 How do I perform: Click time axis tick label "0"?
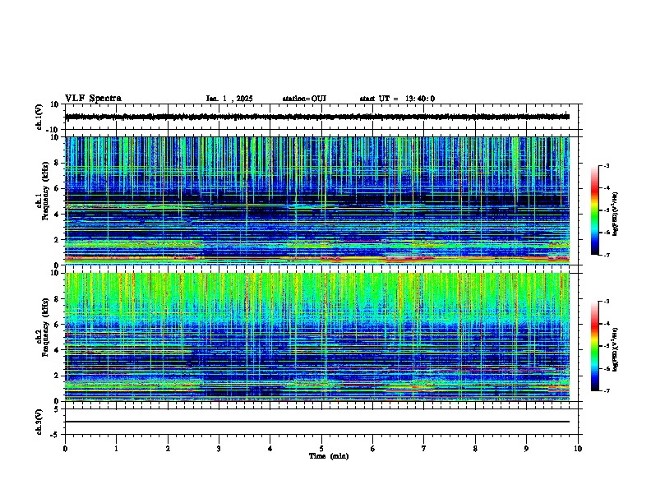coord(65,449)
